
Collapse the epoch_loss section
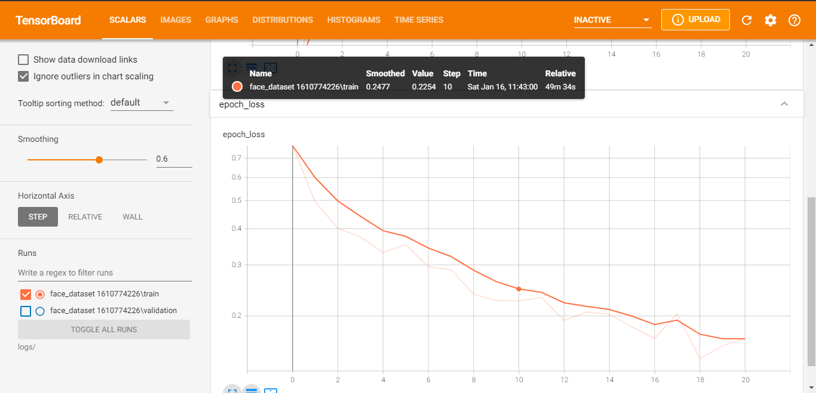[784, 104]
